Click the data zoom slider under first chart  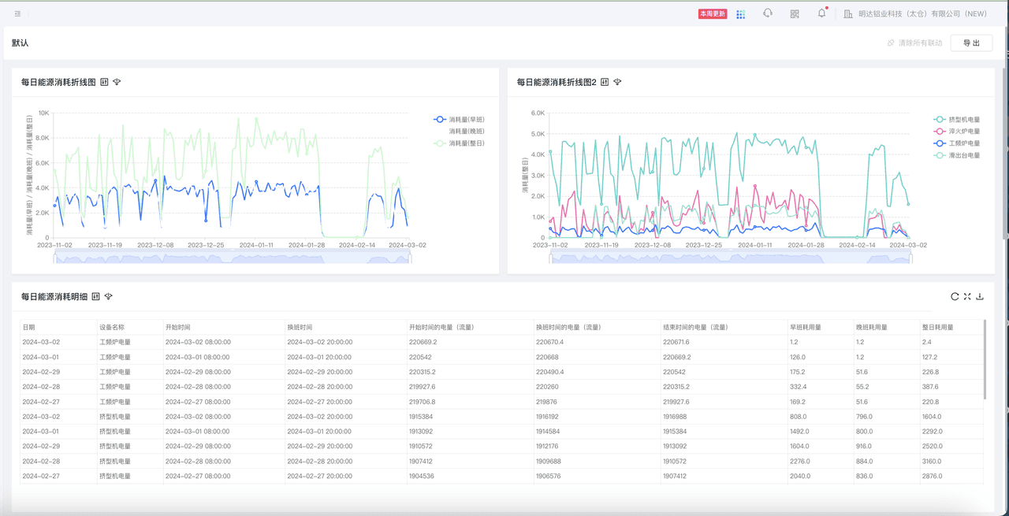pyautogui.click(x=233, y=258)
